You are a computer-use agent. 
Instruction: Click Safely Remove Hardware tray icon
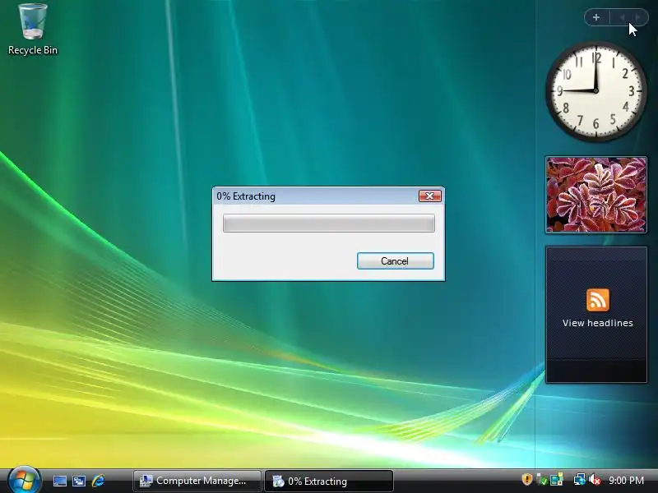(542, 479)
